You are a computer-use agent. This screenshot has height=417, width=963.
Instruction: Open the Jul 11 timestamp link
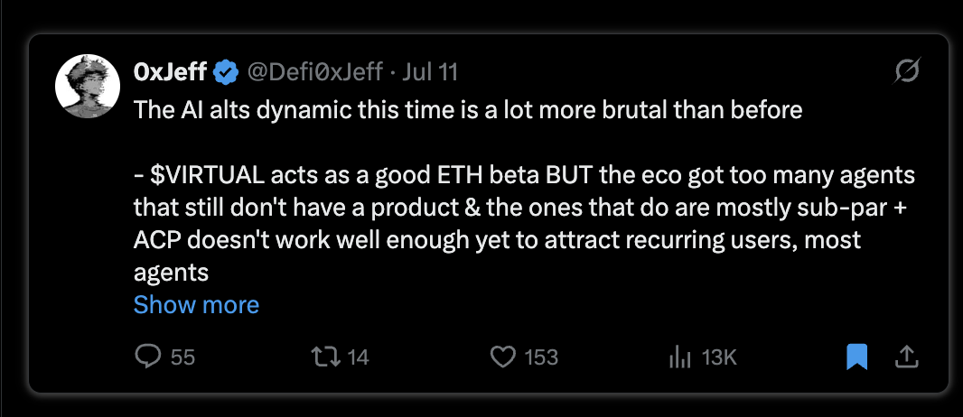(430, 73)
